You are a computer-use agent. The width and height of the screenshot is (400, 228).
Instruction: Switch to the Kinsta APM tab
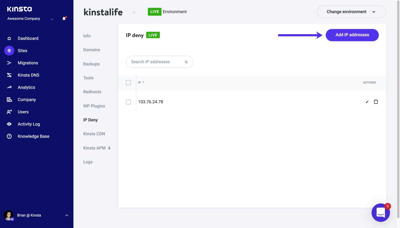(x=94, y=148)
